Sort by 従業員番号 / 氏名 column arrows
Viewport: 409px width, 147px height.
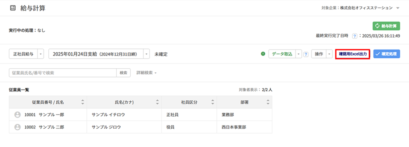[83, 102]
